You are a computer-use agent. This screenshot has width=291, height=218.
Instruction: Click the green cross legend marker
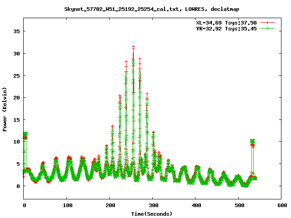pos(267,28)
